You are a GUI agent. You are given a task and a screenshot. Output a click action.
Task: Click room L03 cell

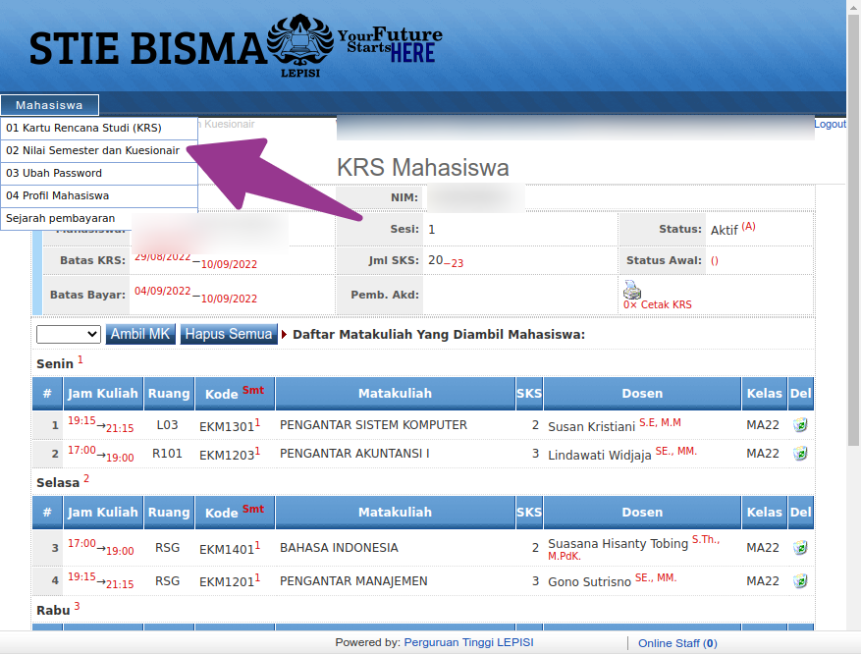tap(167, 425)
